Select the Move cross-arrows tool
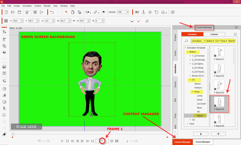The image size is (241, 145). pyautogui.click(x=150, y=12)
